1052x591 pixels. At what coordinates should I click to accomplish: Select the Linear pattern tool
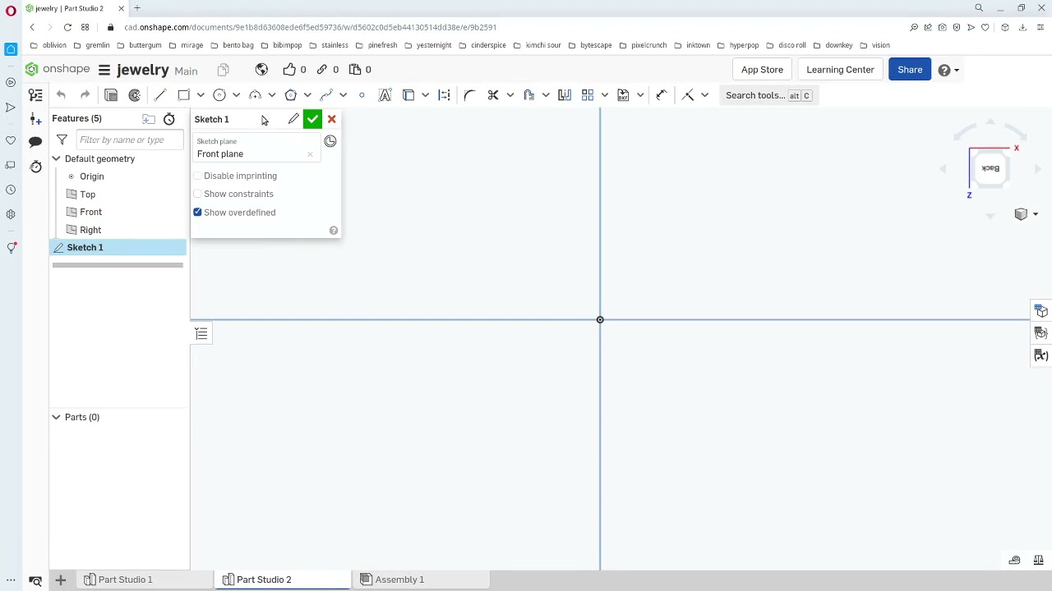[588, 95]
